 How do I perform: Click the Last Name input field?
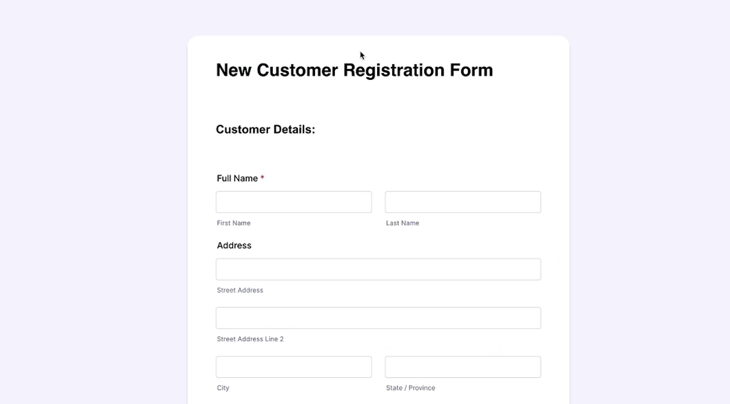(463, 202)
